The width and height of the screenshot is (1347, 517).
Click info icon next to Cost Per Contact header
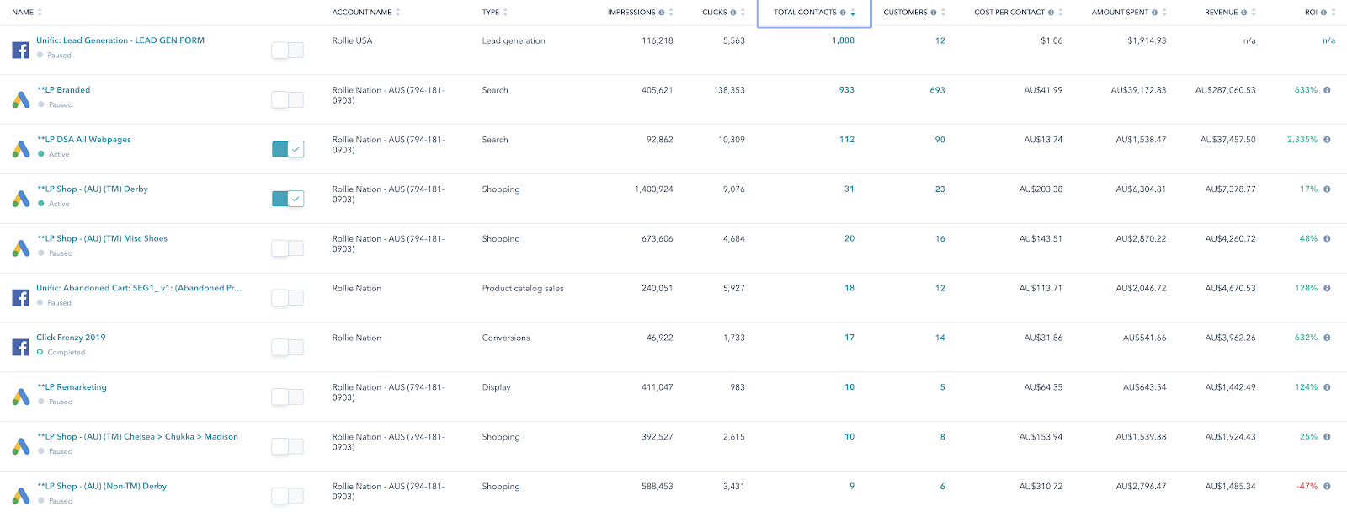1052,13
